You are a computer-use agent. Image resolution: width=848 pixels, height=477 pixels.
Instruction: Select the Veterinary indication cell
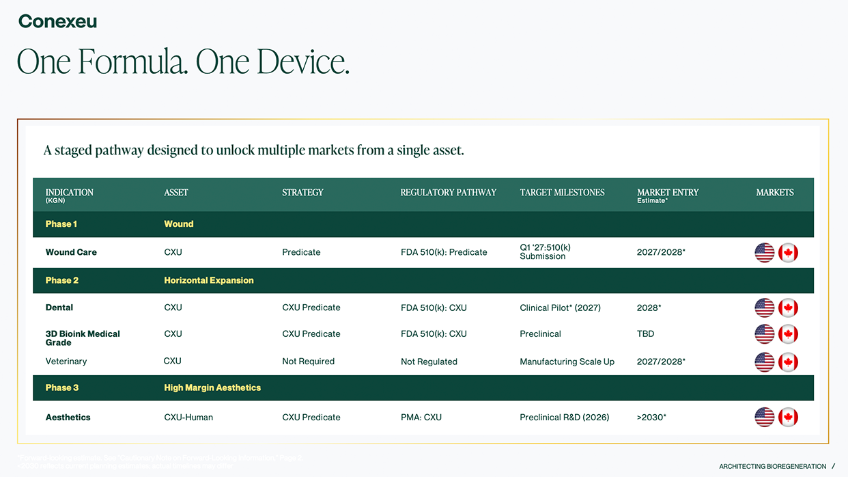coord(66,362)
